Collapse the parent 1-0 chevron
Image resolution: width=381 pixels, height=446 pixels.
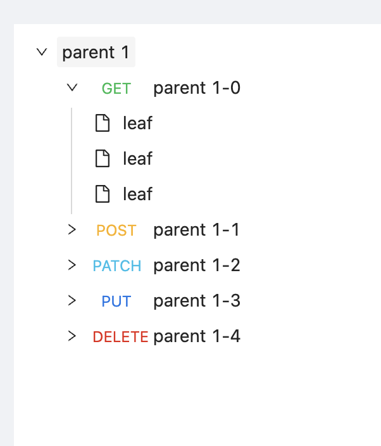[x=72, y=87]
